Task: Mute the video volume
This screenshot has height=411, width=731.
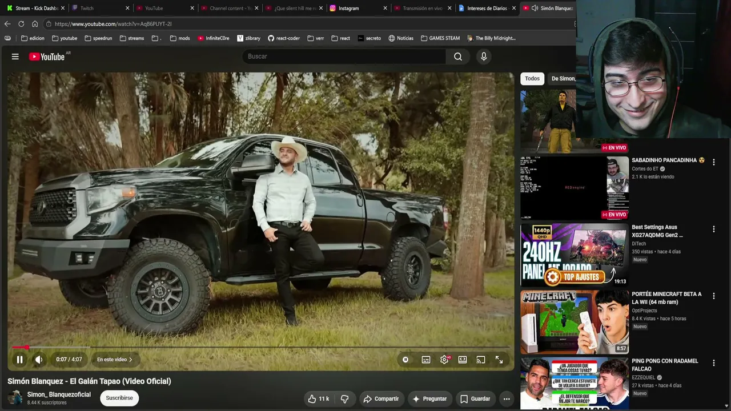Action: (39, 360)
